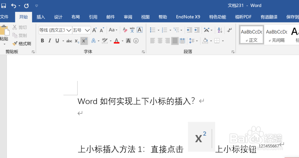Increase paragraph indent
The width and height of the screenshot is (299, 158).
click(197, 30)
